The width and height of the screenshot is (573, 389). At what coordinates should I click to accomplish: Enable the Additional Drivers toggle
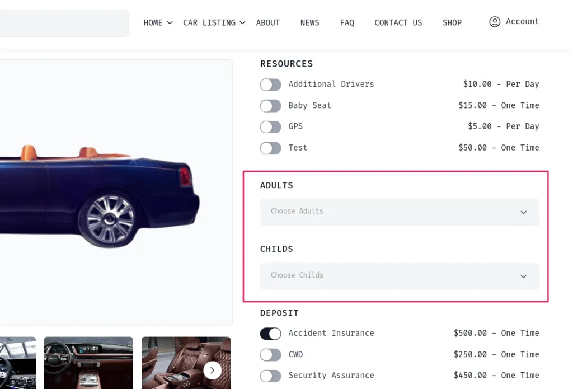pyautogui.click(x=270, y=85)
